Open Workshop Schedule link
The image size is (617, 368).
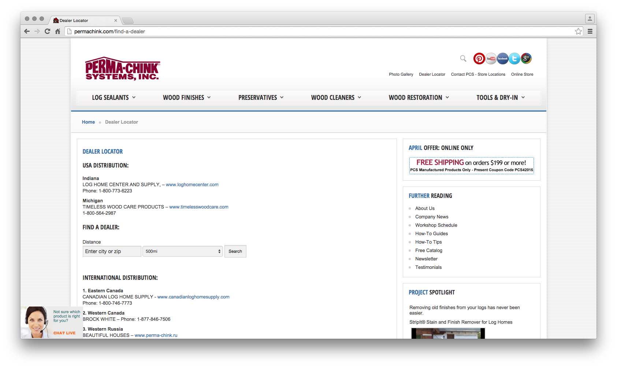click(x=436, y=225)
